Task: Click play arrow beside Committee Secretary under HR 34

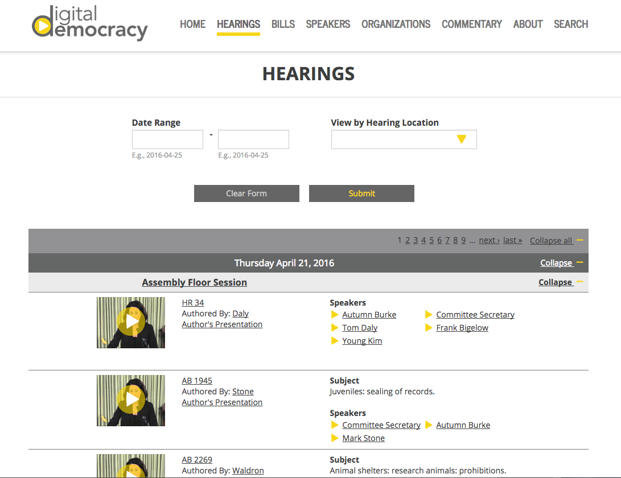Action: pos(429,315)
